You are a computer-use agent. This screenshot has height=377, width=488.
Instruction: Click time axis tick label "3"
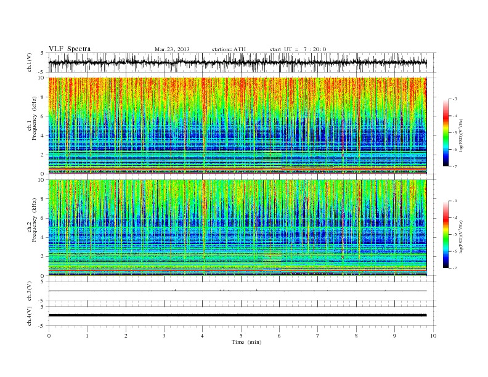tap(164, 336)
